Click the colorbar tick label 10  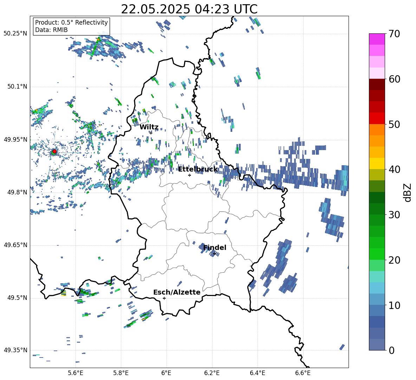[395, 305]
